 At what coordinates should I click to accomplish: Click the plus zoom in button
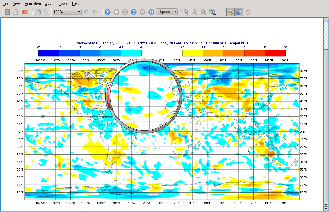[95, 12]
